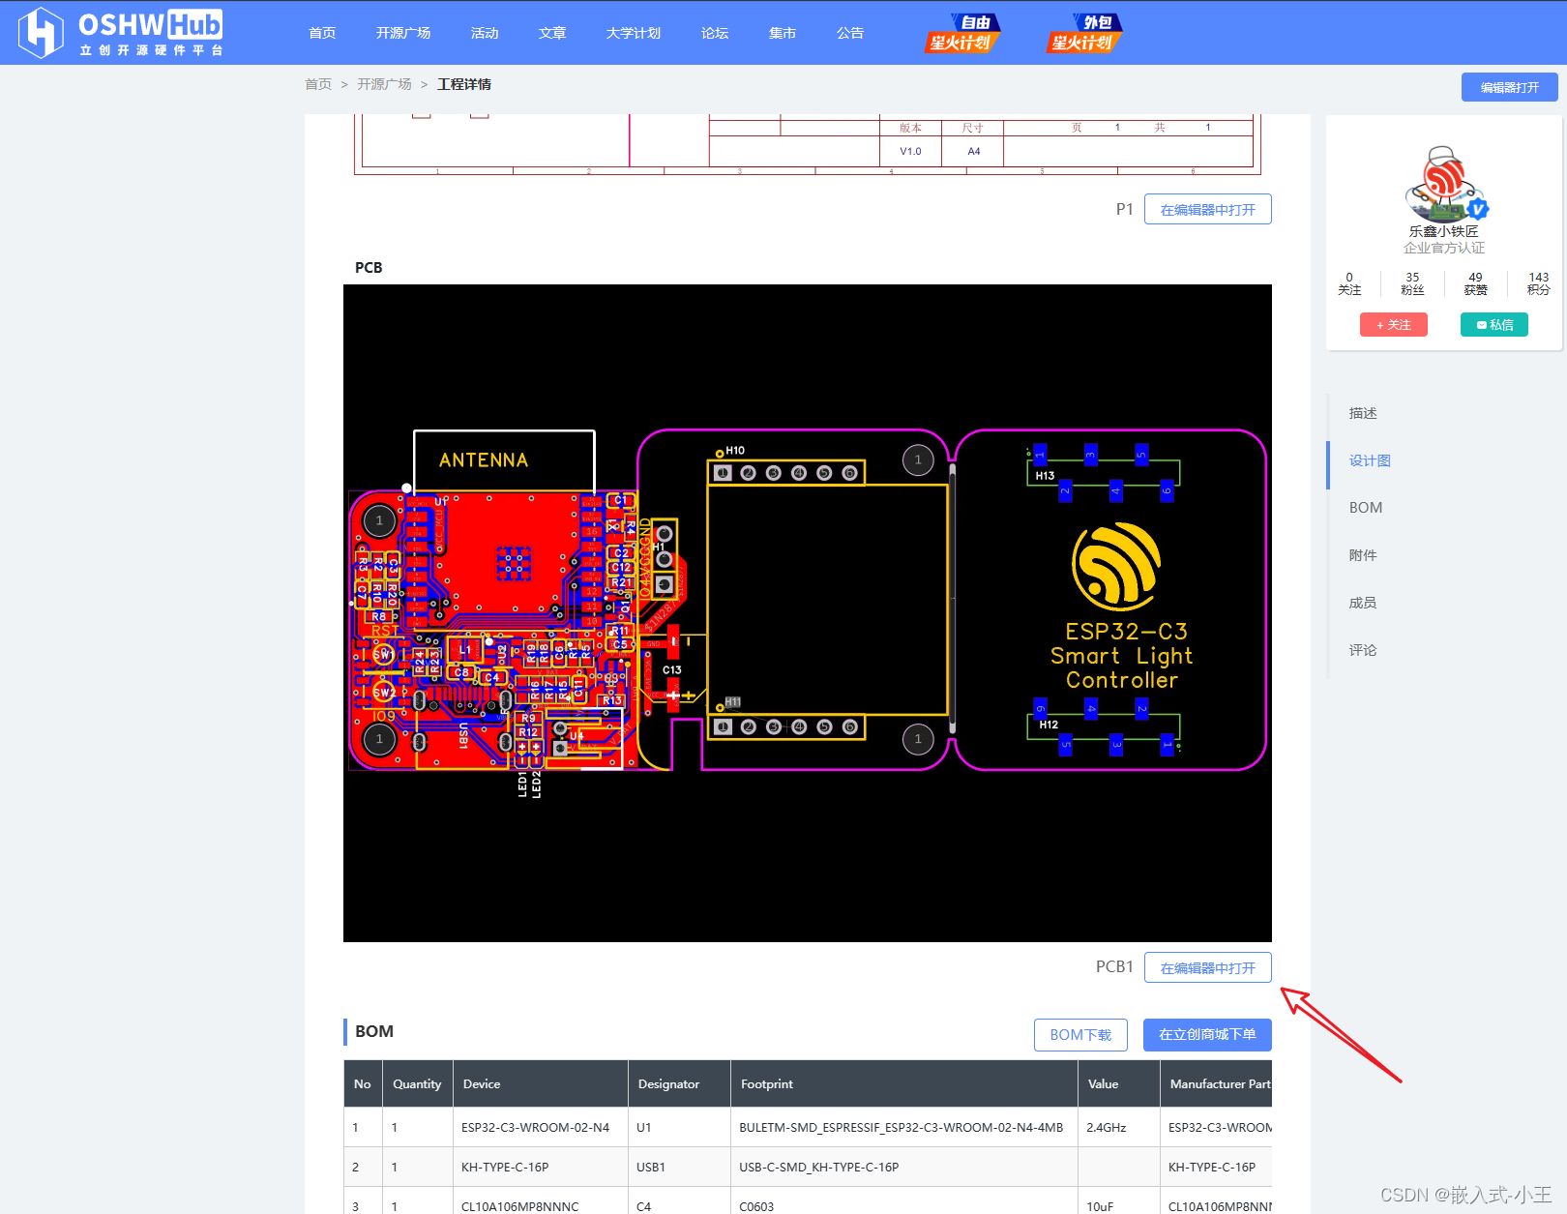The width and height of the screenshot is (1567, 1214).
Task: Click the USB1 designator cell
Action: pos(680,1167)
